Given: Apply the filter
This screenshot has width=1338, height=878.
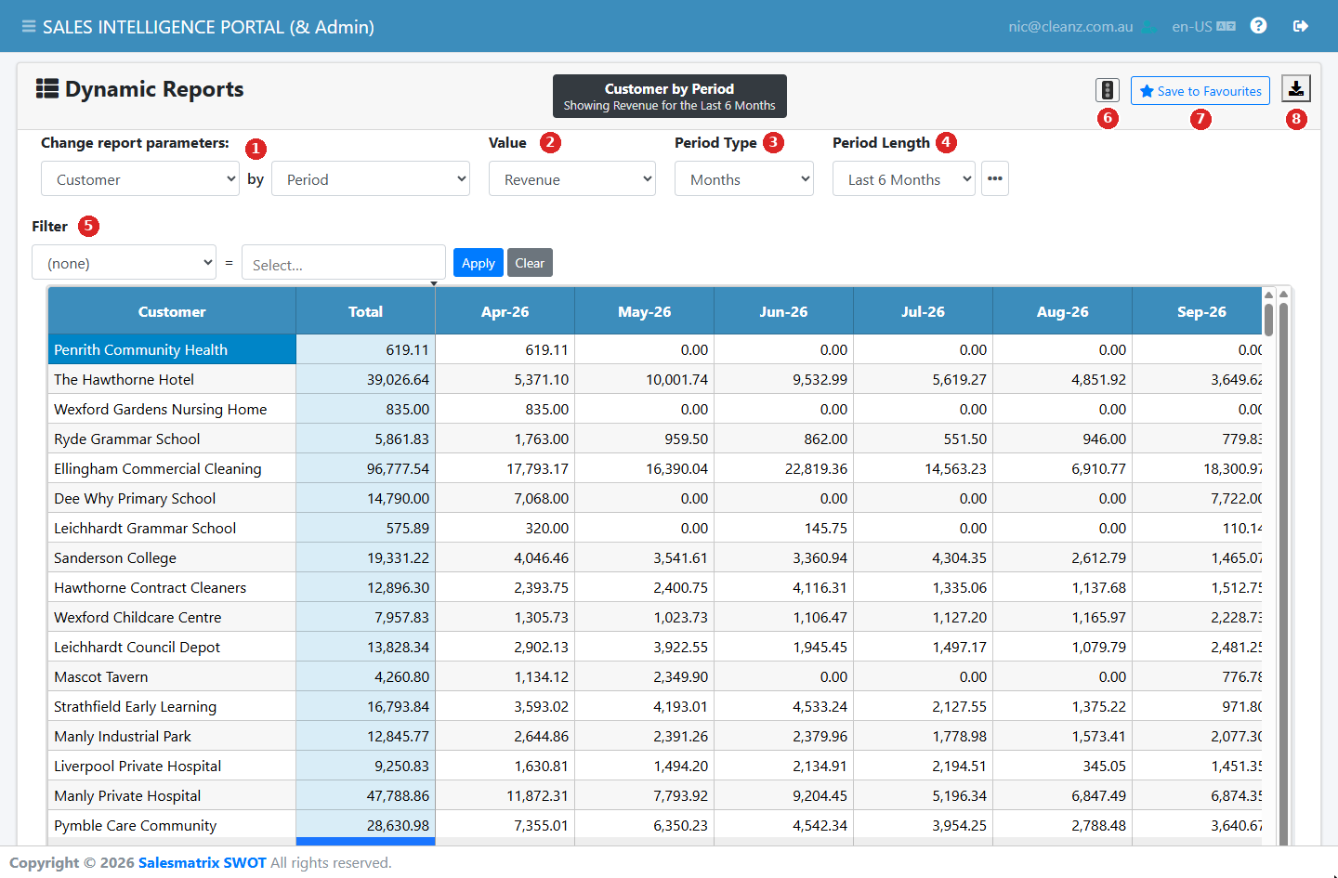Looking at the screenshot, I should click(479, 262).
